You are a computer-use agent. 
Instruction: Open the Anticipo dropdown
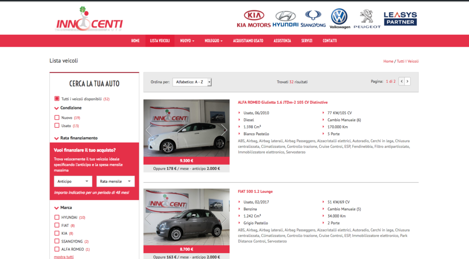coord(73,181)
